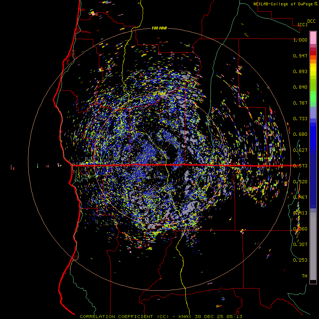Click the TH threshold label
Viewport: 319px width, 319px height.
[304, 276]
